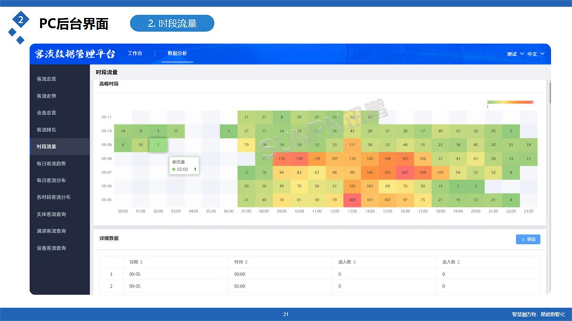
Task: Switch to the 数据分析 tab
Action: [177, 54]
